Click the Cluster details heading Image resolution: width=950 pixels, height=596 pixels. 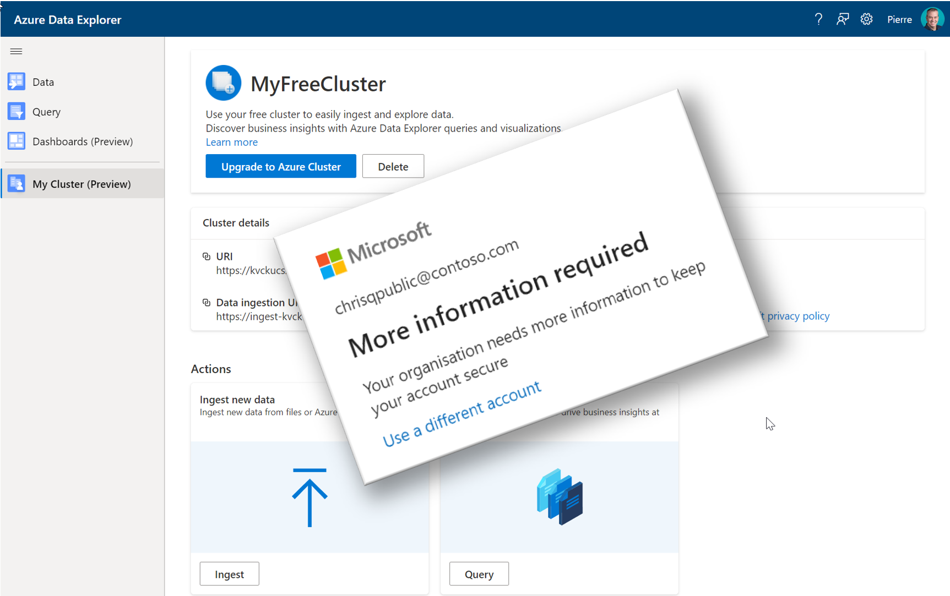(x=236, y=223)
